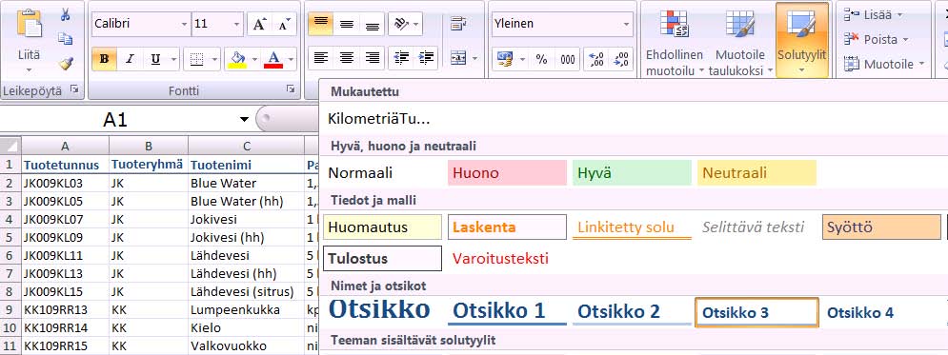Apply the yellow fill color bucket

pyautogui.click(x=237, y=59)
